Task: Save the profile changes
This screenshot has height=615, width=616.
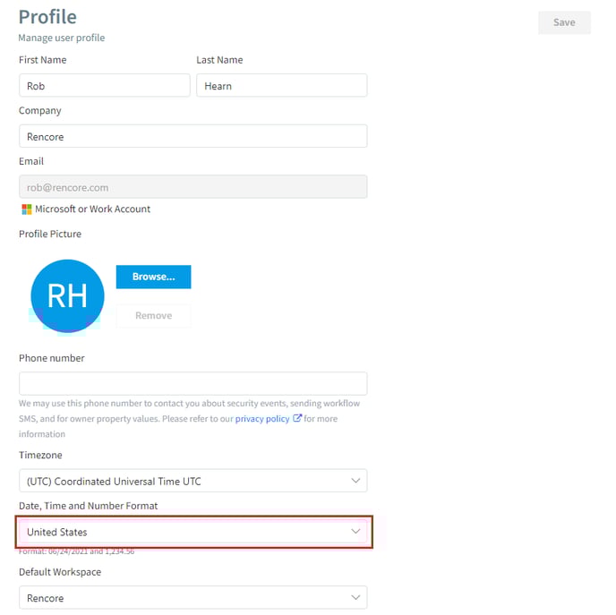Action: click(x=564, y=22)
